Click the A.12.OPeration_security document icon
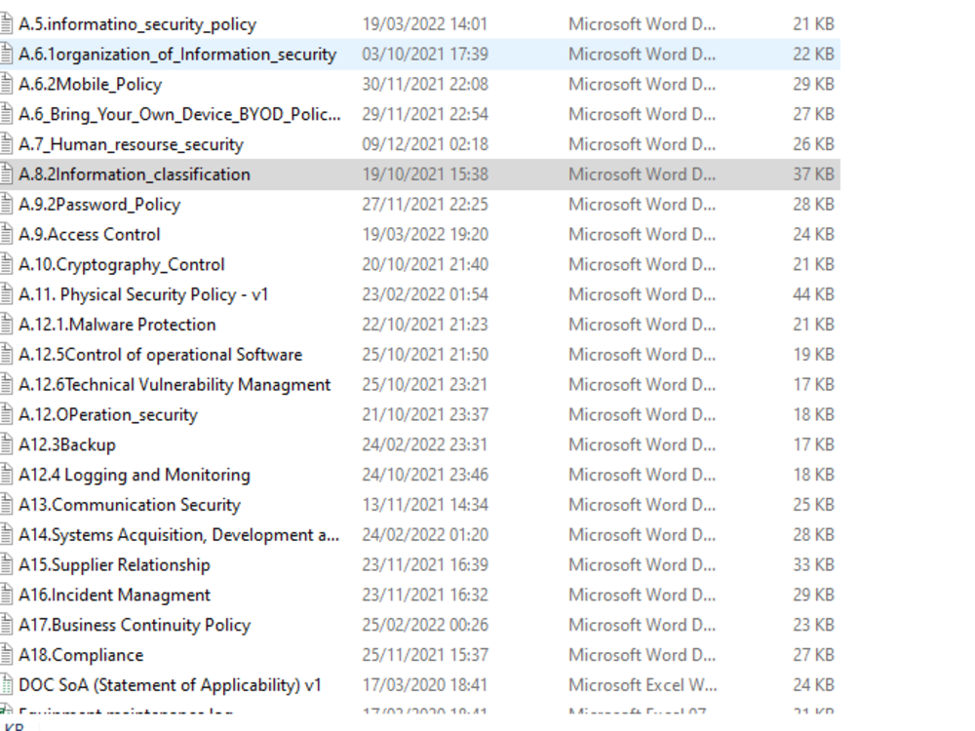Viewport: 975px width, 731px height. click(6, 414)
